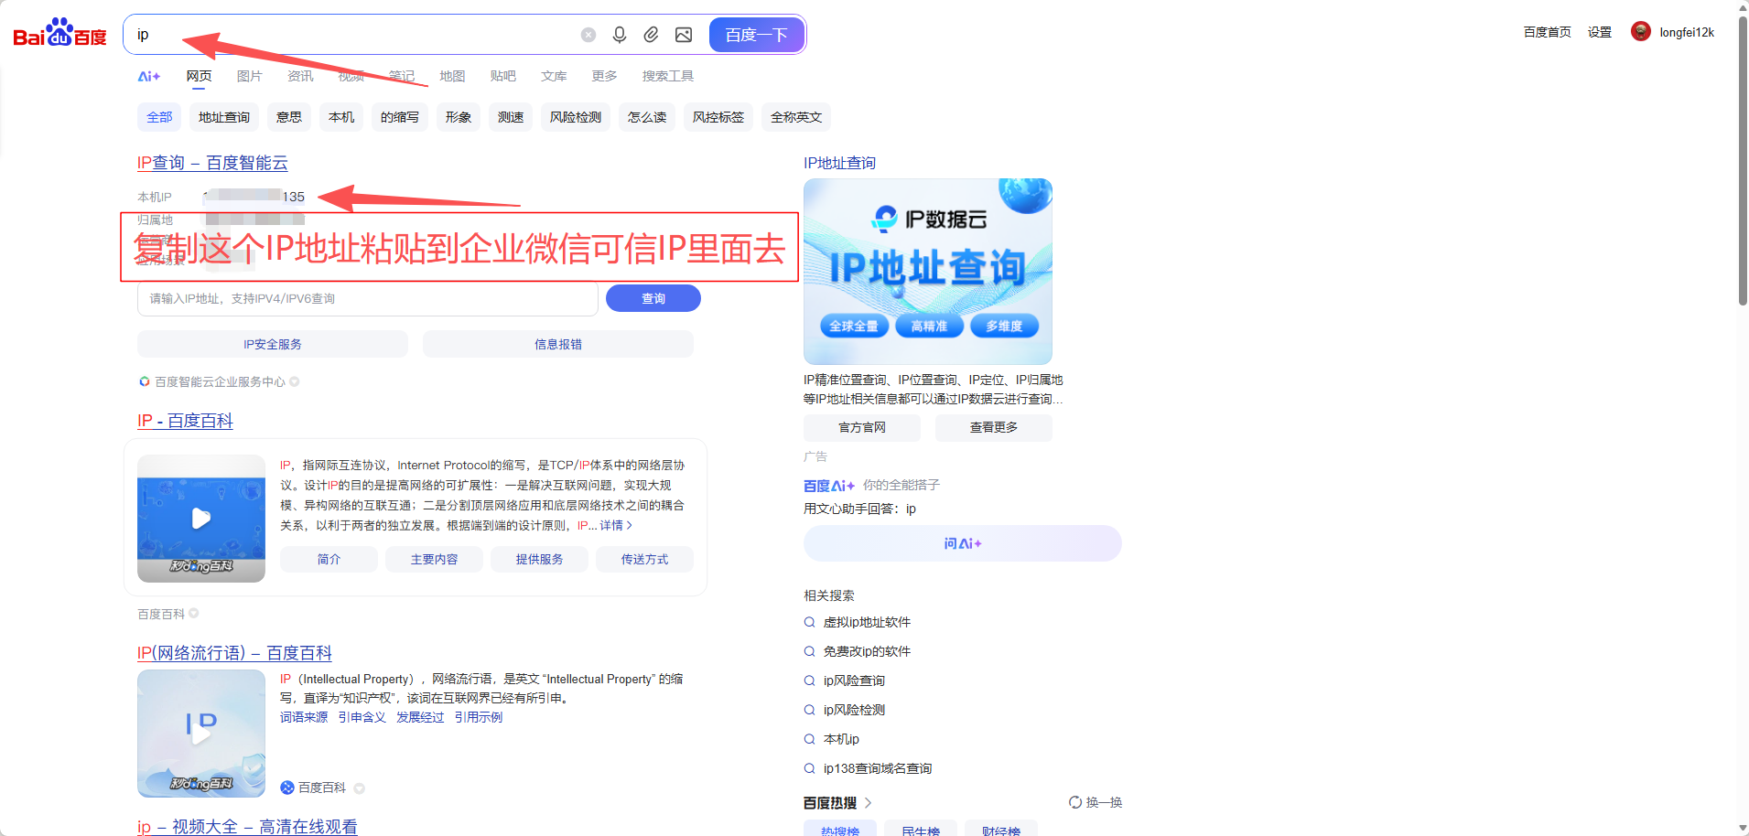Image resolution: width=1749 pixels, height=836 pixels.
Task: Click the 详情 link in Baike summary
Action: tap(616, 525)
